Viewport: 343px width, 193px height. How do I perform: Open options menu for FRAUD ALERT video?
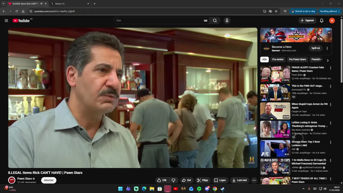pyautogui.click(x=330, y=68)
